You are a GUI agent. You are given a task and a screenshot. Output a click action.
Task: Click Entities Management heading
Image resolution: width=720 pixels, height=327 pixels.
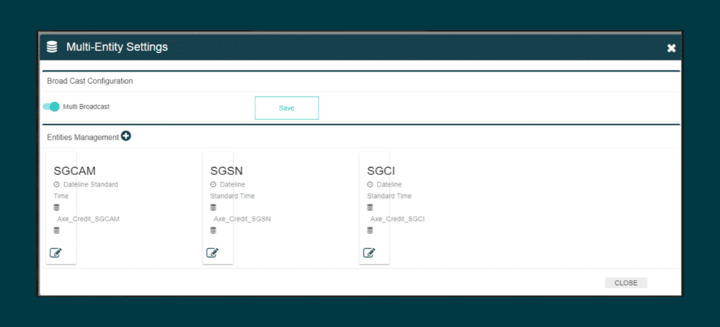83,137
